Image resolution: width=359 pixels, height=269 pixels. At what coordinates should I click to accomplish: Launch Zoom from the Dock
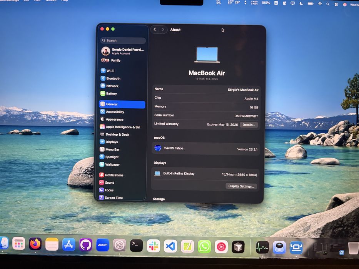tap(103, 245)
